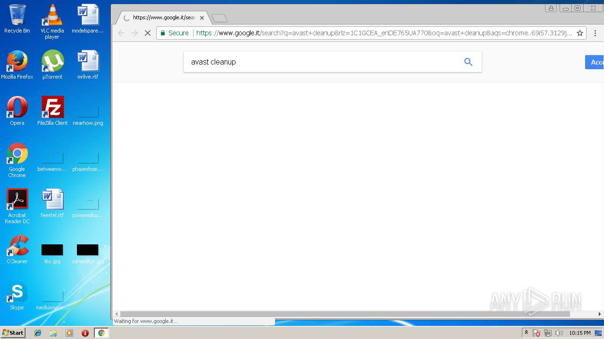
Task: Open Opera from the taskbar
Action: click(x=85, y=333)
